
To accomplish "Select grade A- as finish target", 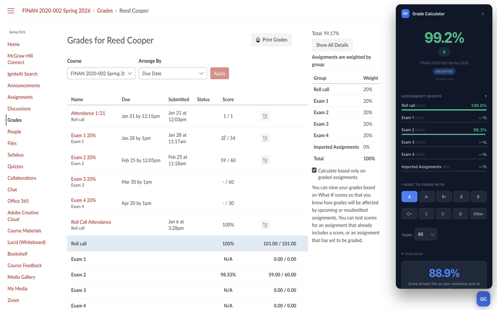I will [x=427, y=197].
